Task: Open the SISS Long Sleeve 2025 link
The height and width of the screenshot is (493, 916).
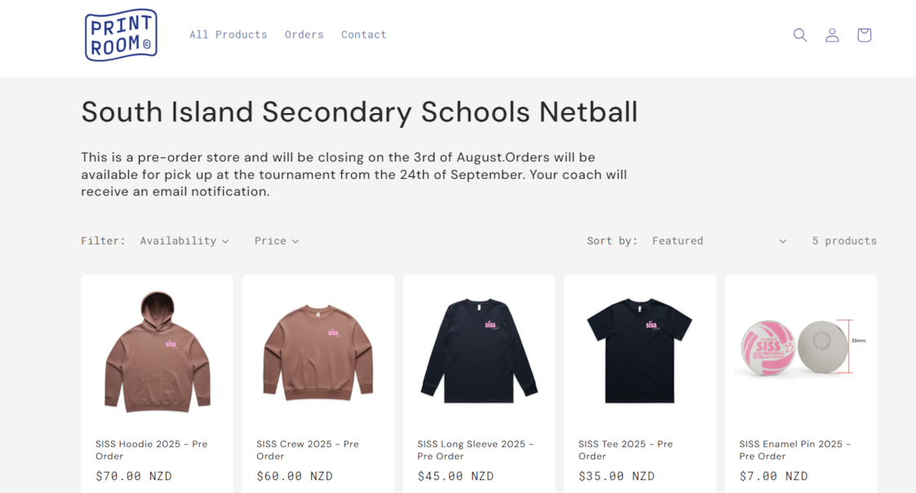Action: (x=475, y=450)
